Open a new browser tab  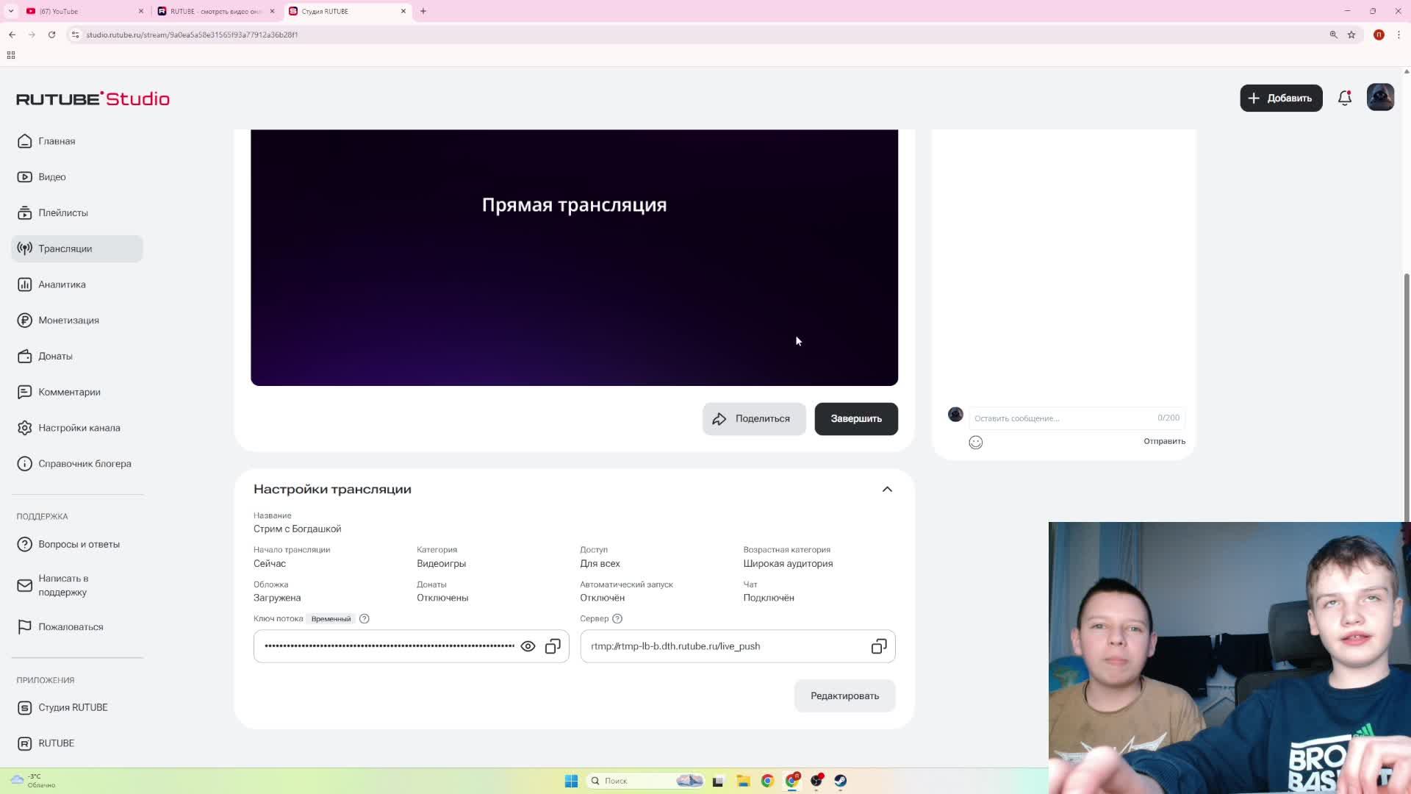point(423,11)
